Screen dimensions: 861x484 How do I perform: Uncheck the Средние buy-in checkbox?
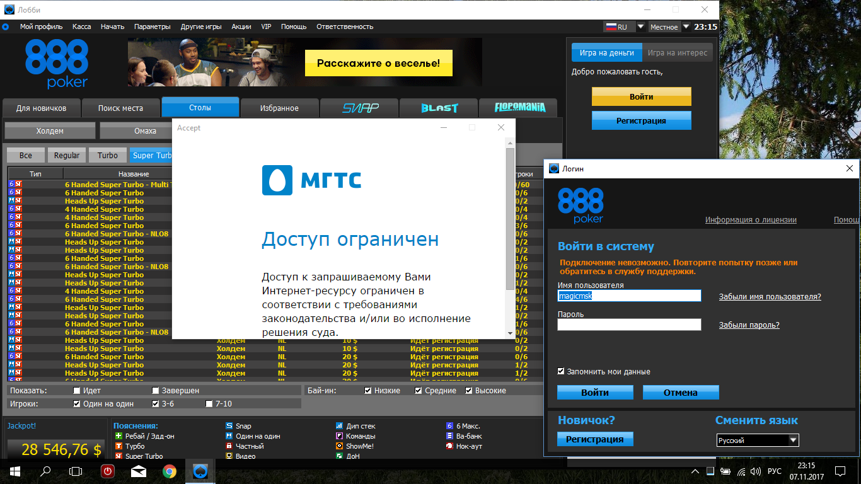click(x=419, y=391)
